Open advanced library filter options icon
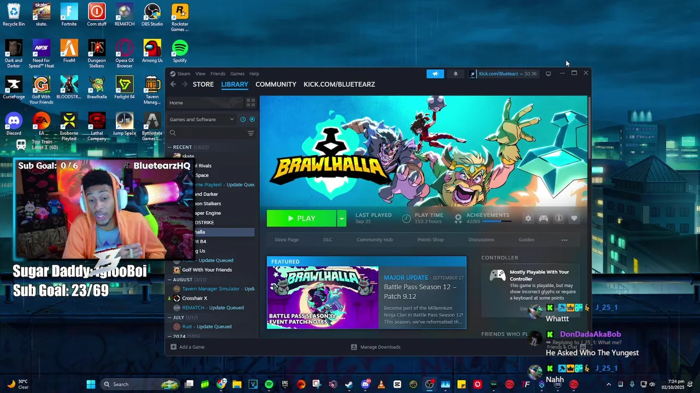The image size is (700, 393). pyautogui.click(x=250, y=133)
